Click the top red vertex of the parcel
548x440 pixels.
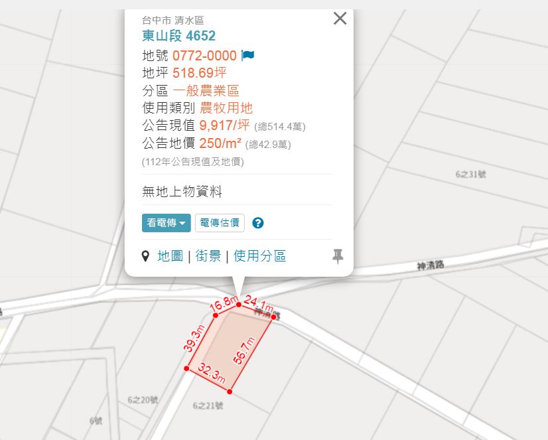[239, 305]
